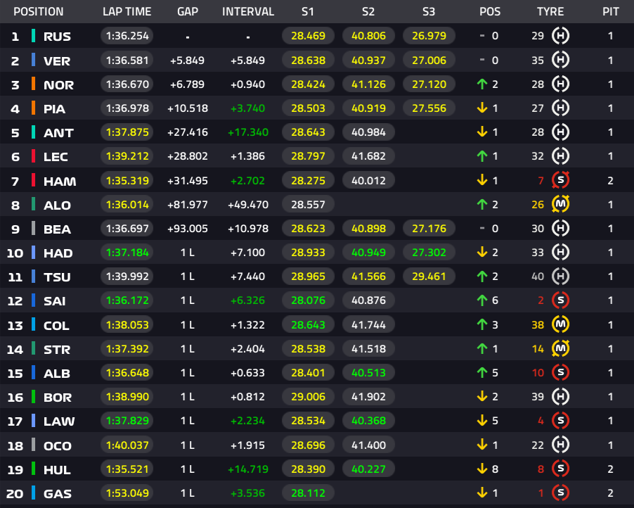
Task: Click STR's medium tyre icon
Action: tap(560, 348)
